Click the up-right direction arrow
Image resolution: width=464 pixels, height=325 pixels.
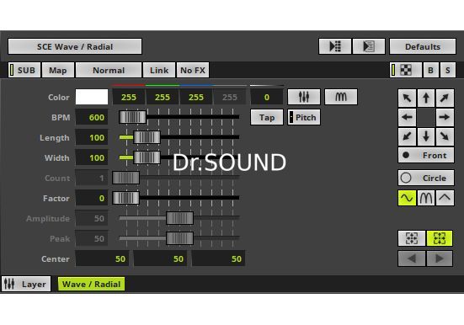tap(445, 98)
